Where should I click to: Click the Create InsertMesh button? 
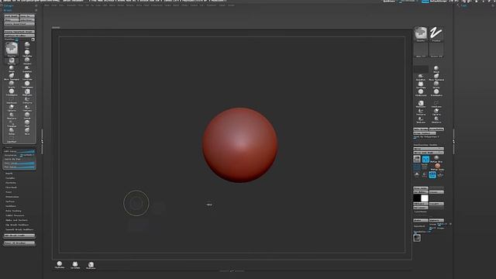(x=19, y=24)
